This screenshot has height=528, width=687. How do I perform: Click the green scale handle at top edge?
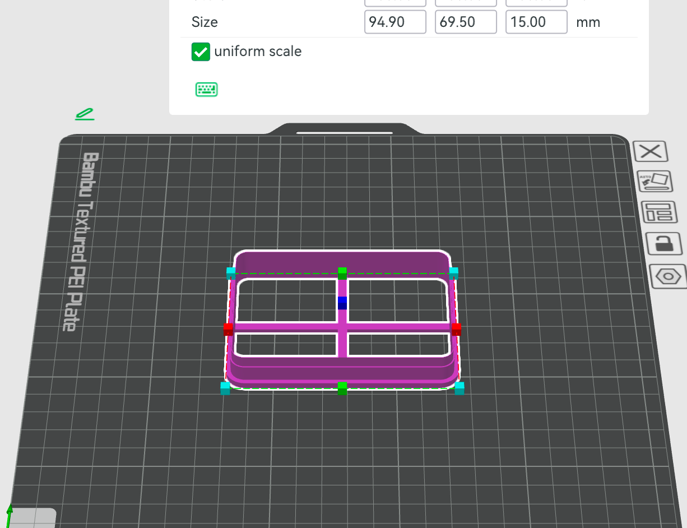click(342, 273)
